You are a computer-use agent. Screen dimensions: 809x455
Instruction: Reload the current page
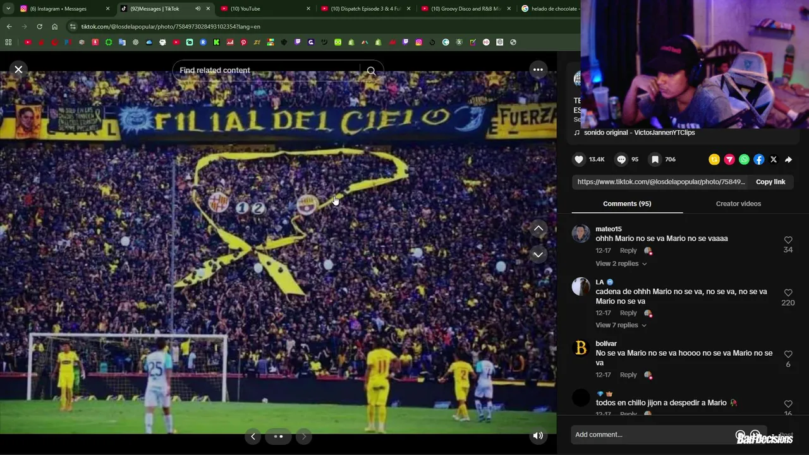(x=39, y=27)
